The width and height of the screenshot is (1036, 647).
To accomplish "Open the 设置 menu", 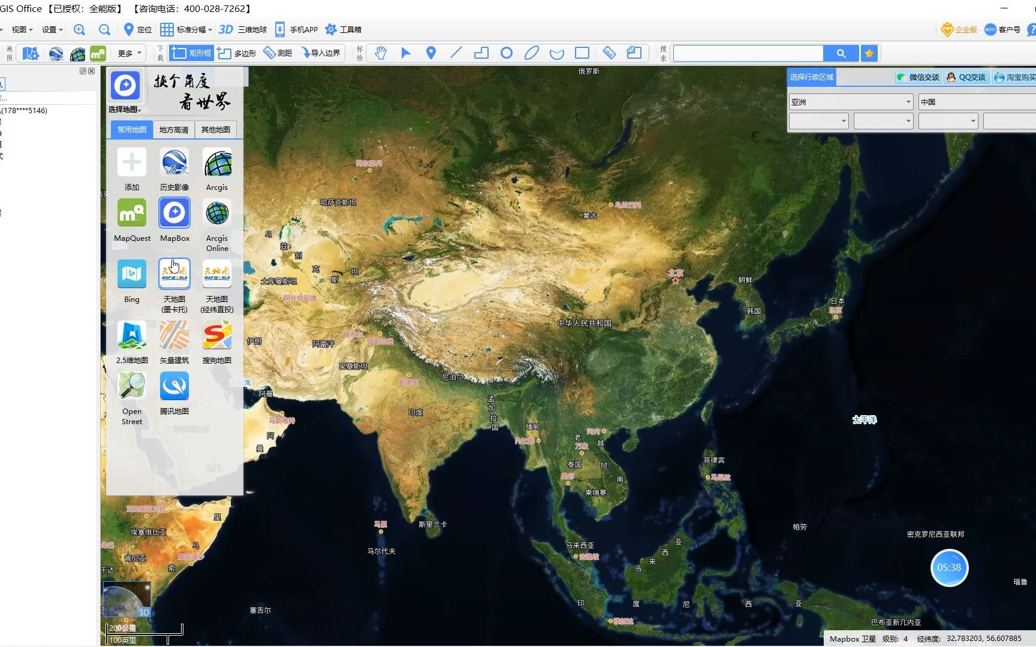I will pyautogui.click(x=52, y=29).
